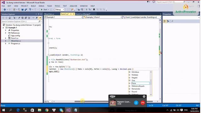Image resolution: width=201 pixels, height=113 pixels.
Task: Select NhanVien.cs in Solution Explorer
Action: 16,41
